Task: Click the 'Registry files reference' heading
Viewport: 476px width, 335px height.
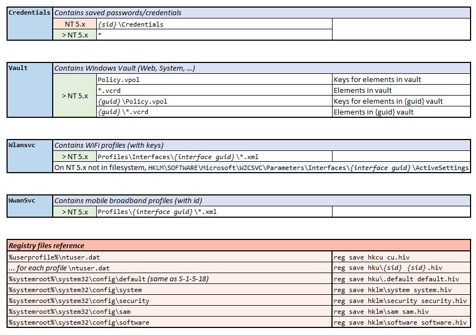Action: coord(46,245)
